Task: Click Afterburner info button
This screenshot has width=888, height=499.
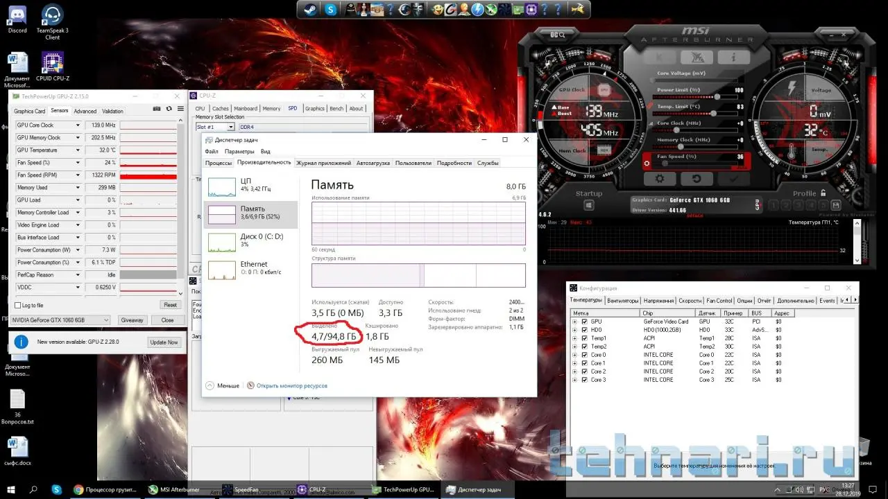Action: click(733, 58)
